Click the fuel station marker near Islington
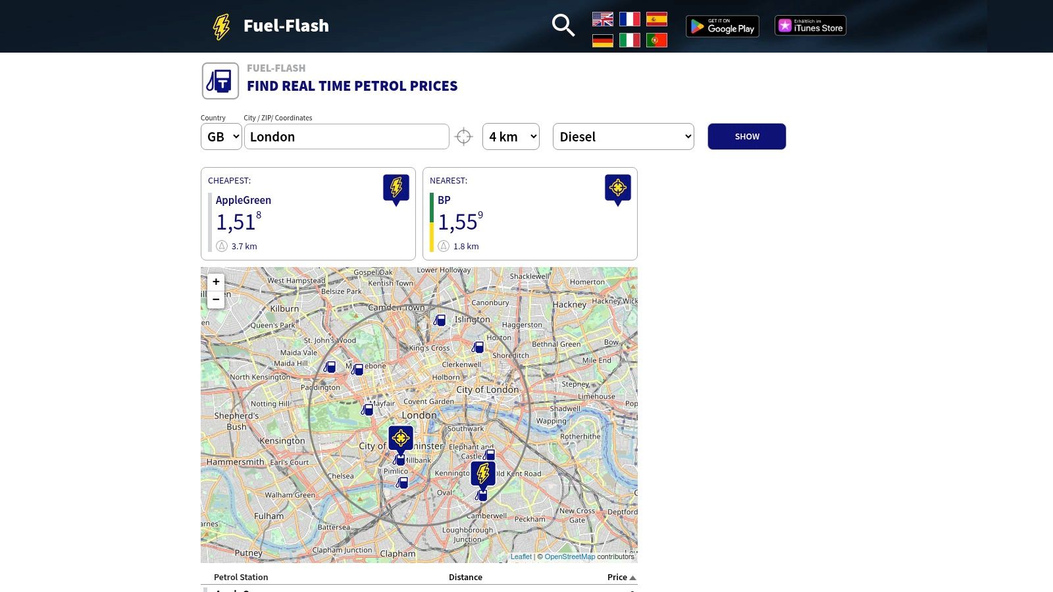Image resolution: width=1053 pixels, height=592 pixels. coord(440,320)
